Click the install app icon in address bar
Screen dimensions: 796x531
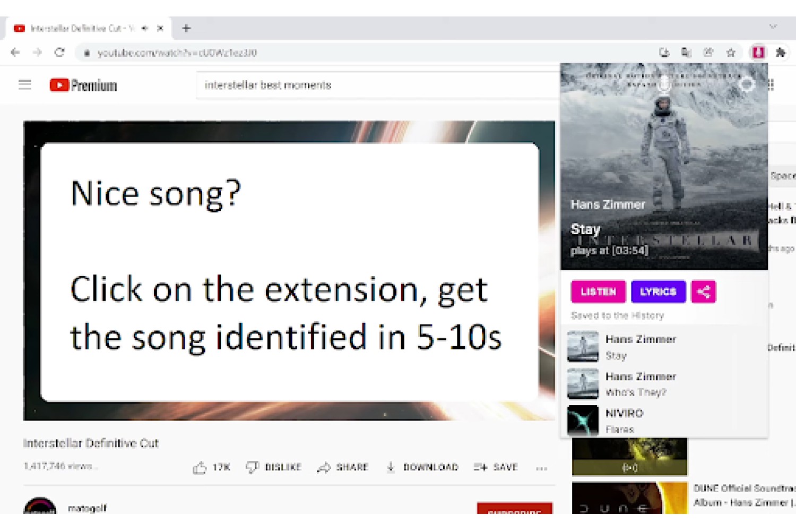tap(664, 53)
